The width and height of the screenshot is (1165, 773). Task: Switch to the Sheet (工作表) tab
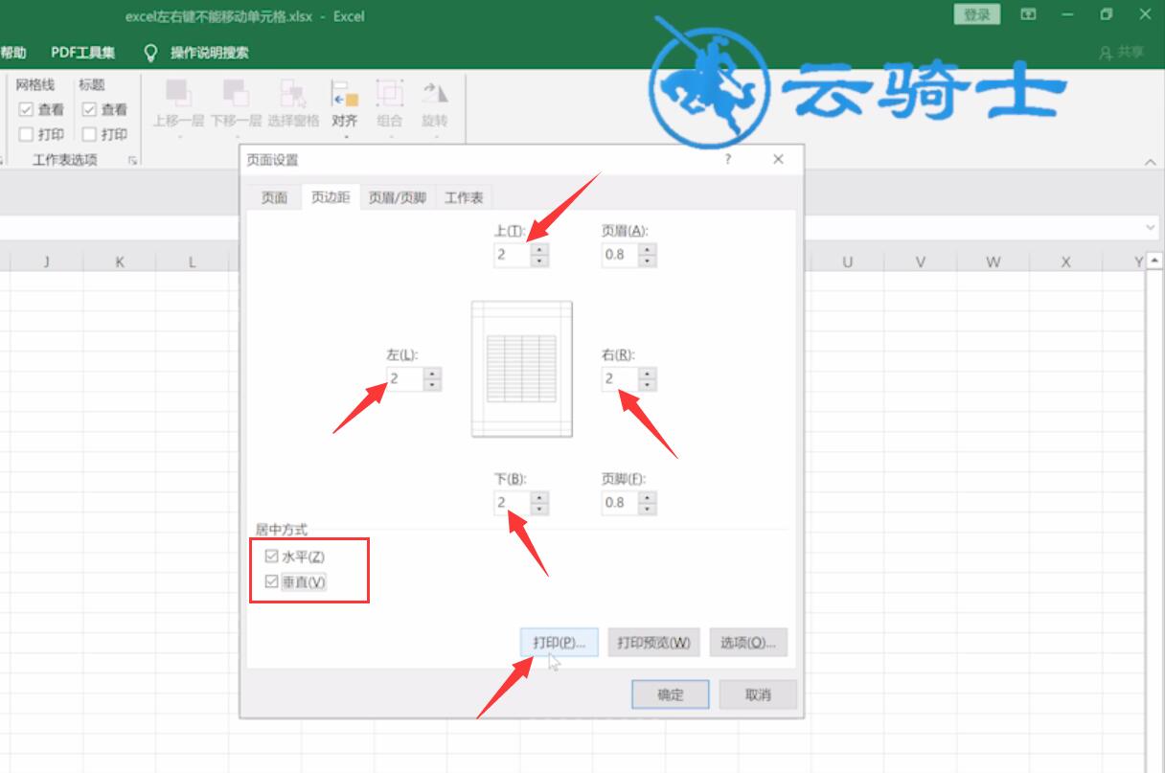464,197
